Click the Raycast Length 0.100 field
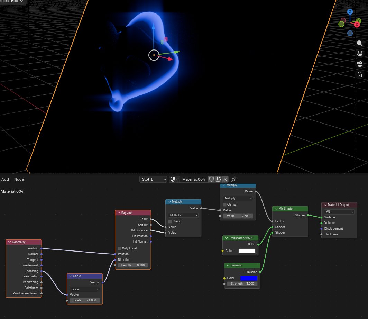 click(133, 265)
